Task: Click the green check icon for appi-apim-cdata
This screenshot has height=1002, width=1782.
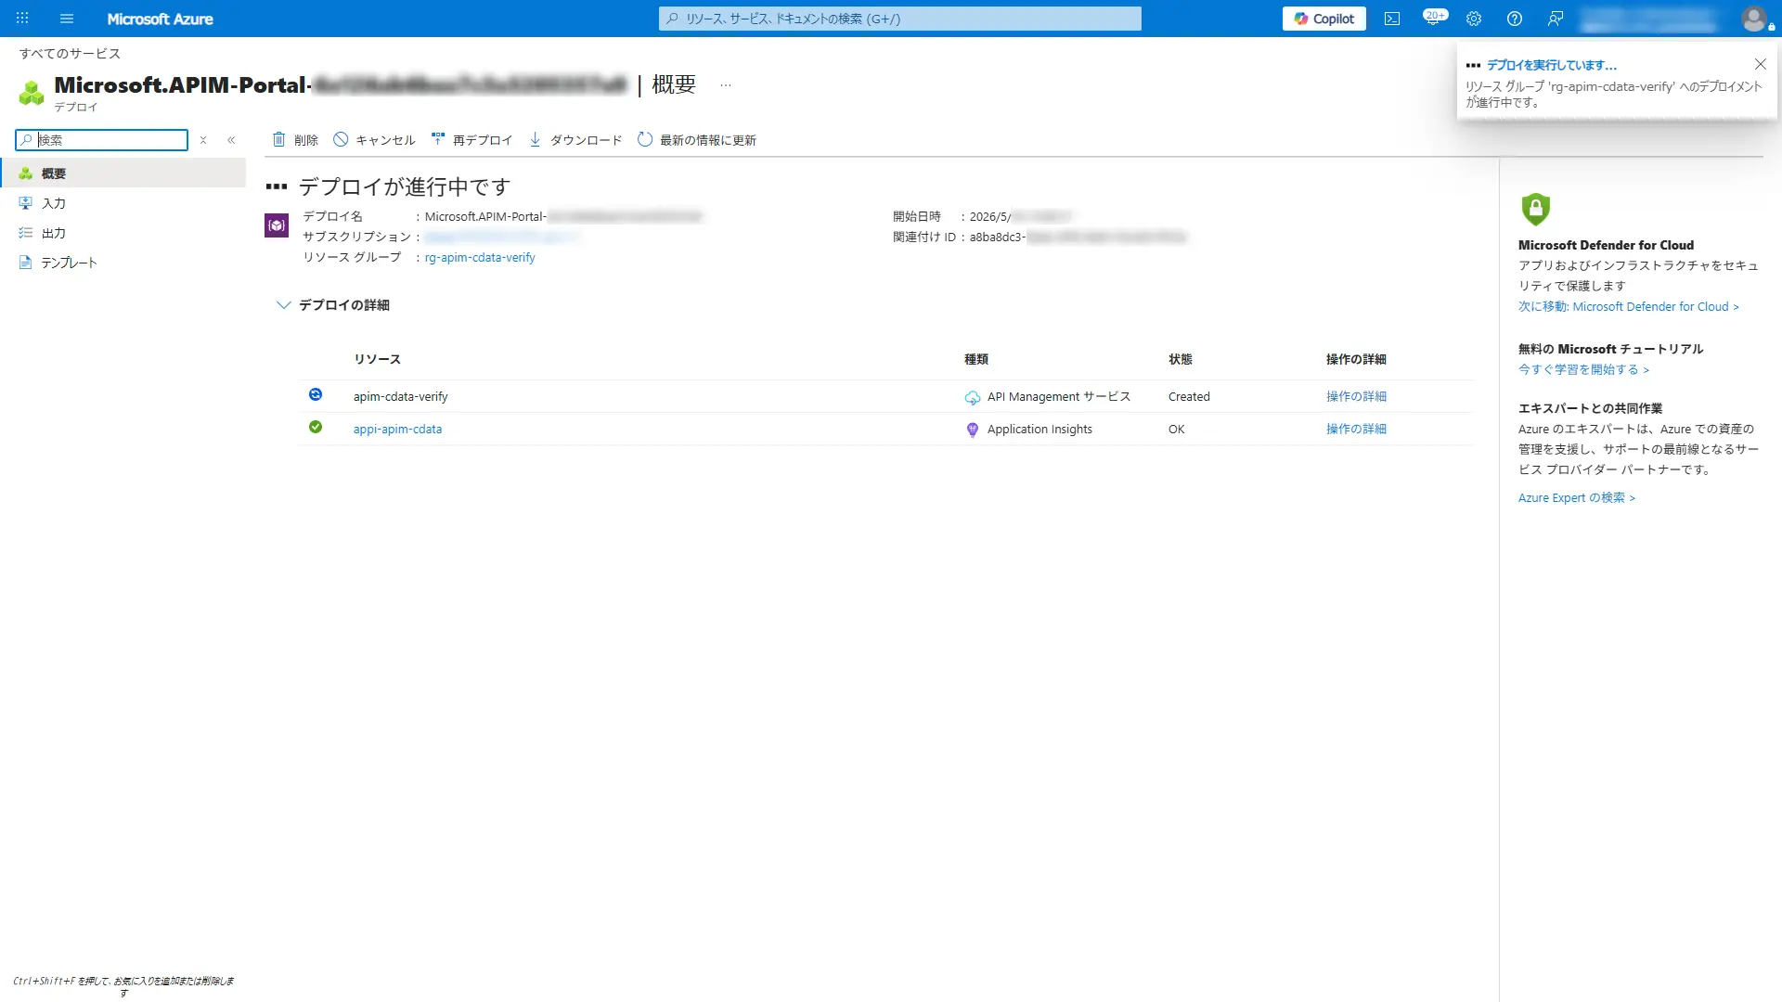Action: (x=316, y=428)
